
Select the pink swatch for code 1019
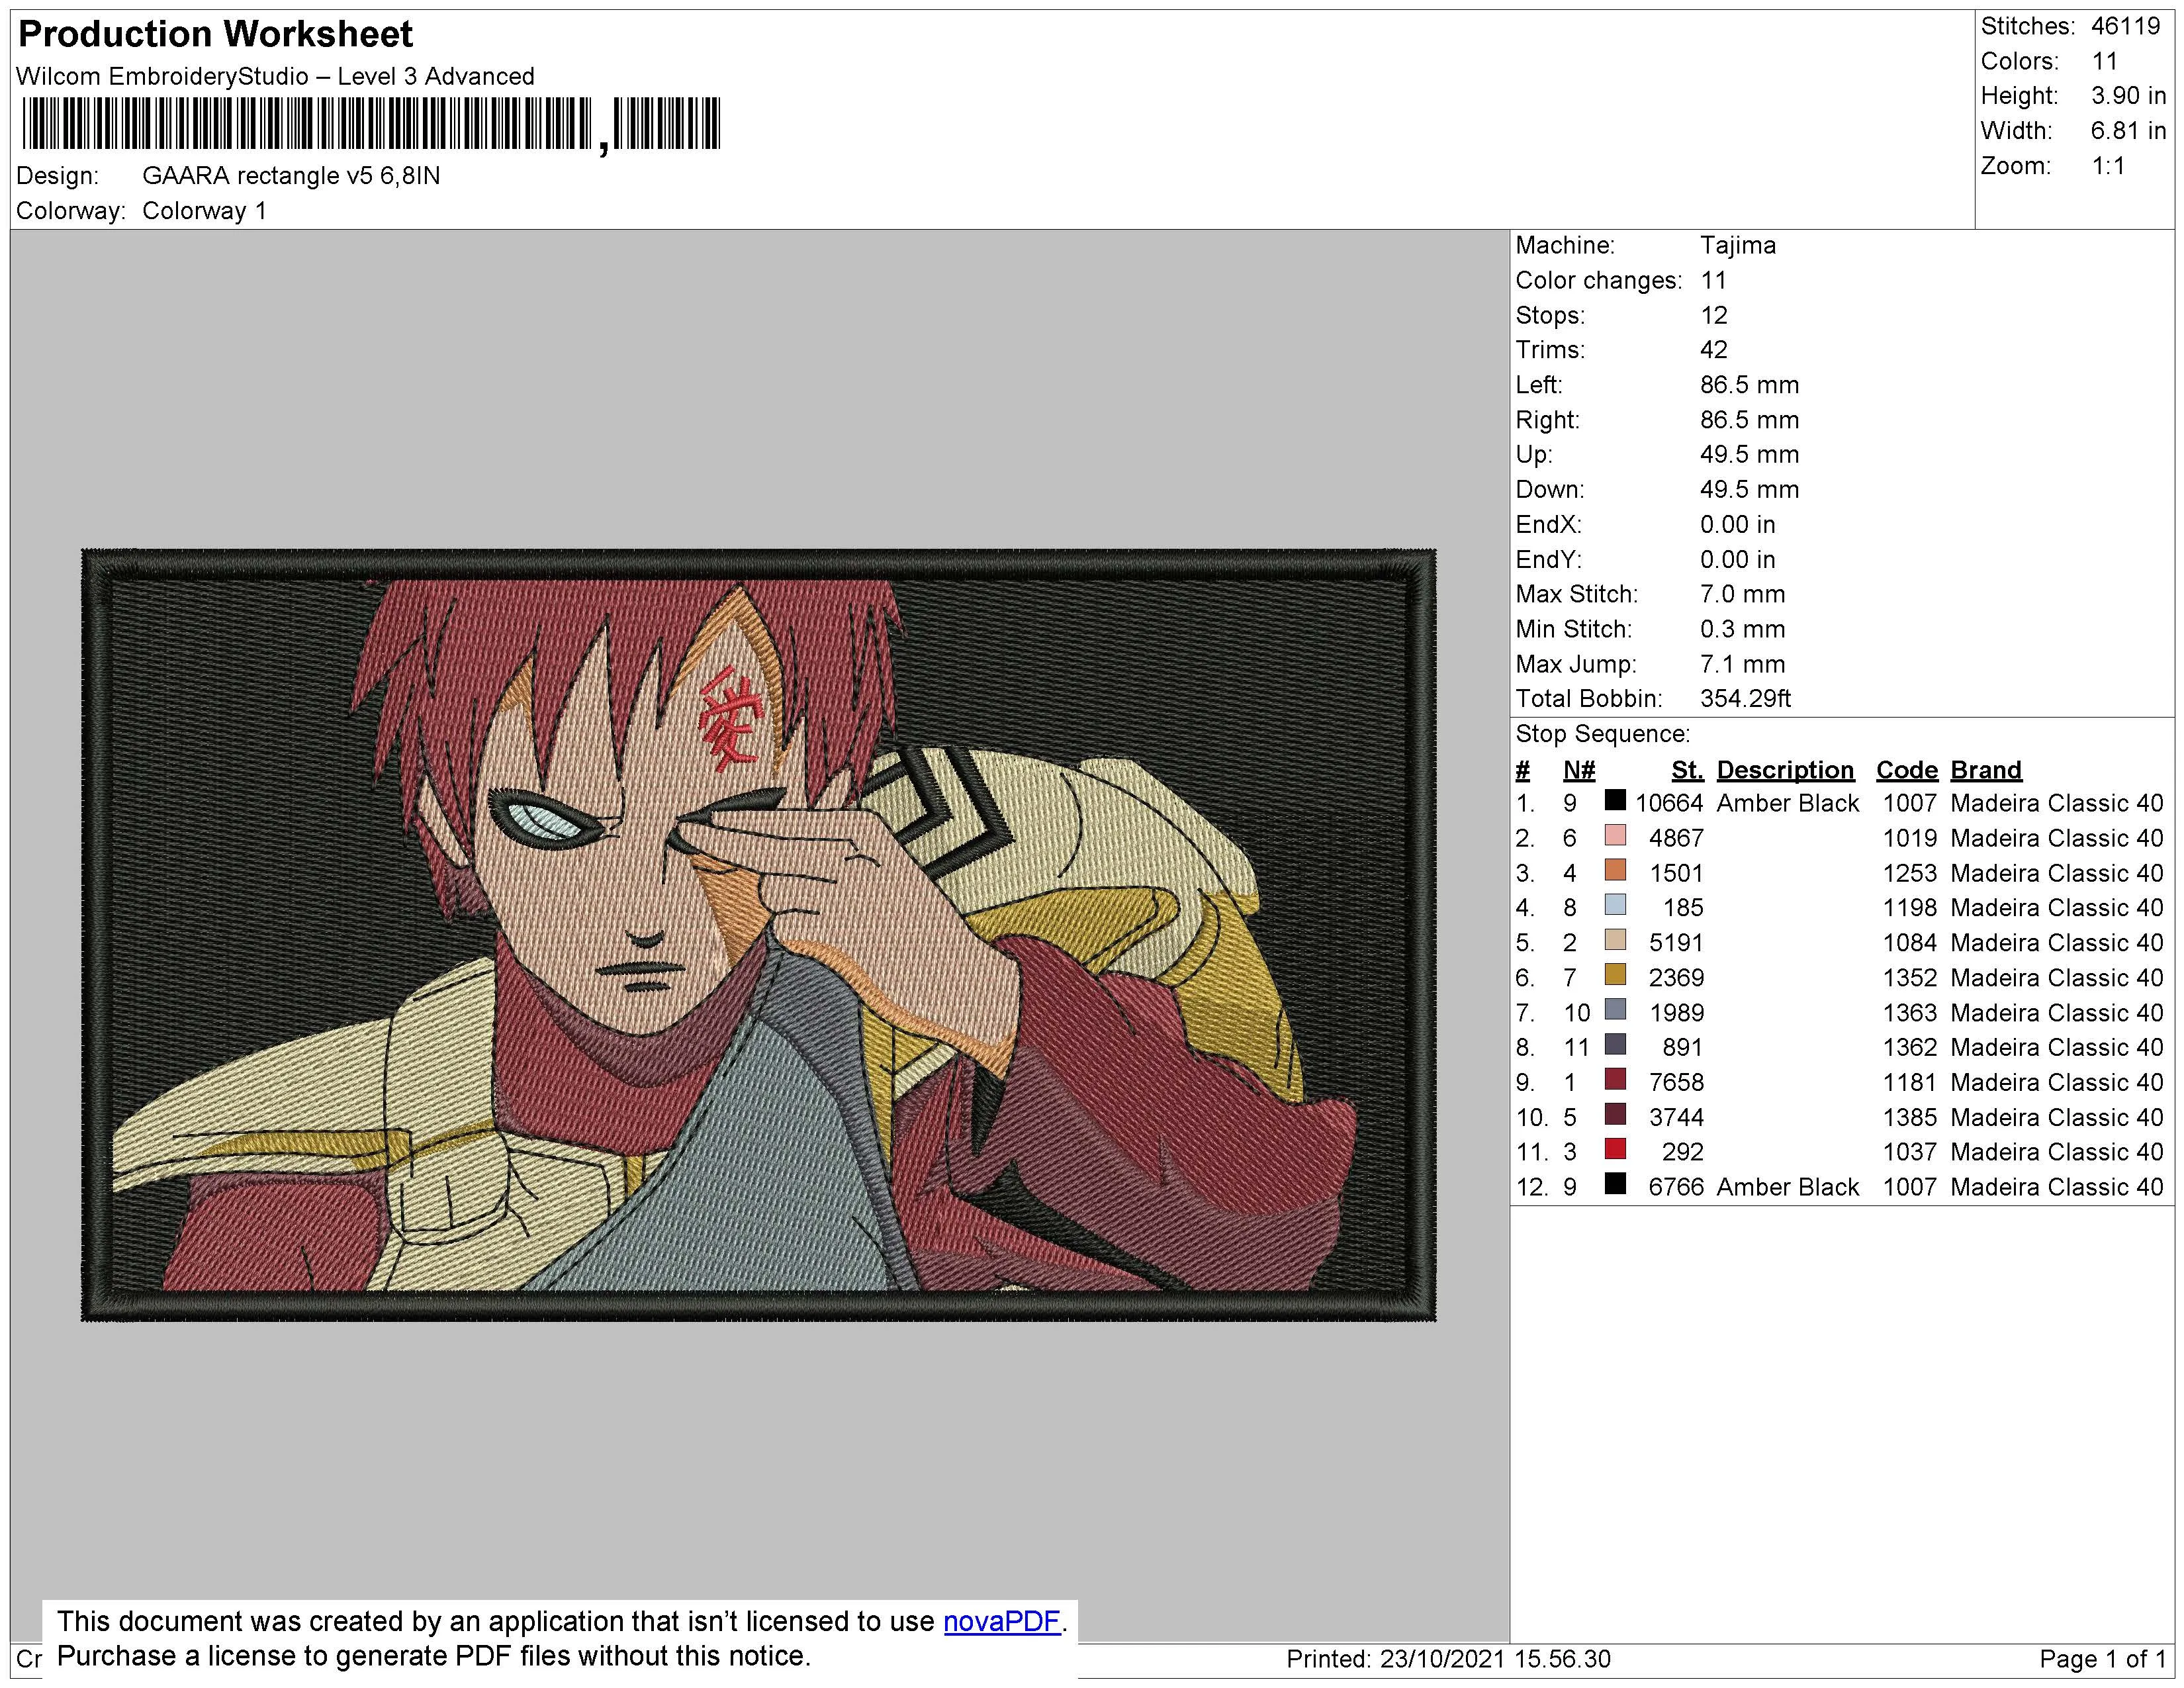click(1614, 835)
